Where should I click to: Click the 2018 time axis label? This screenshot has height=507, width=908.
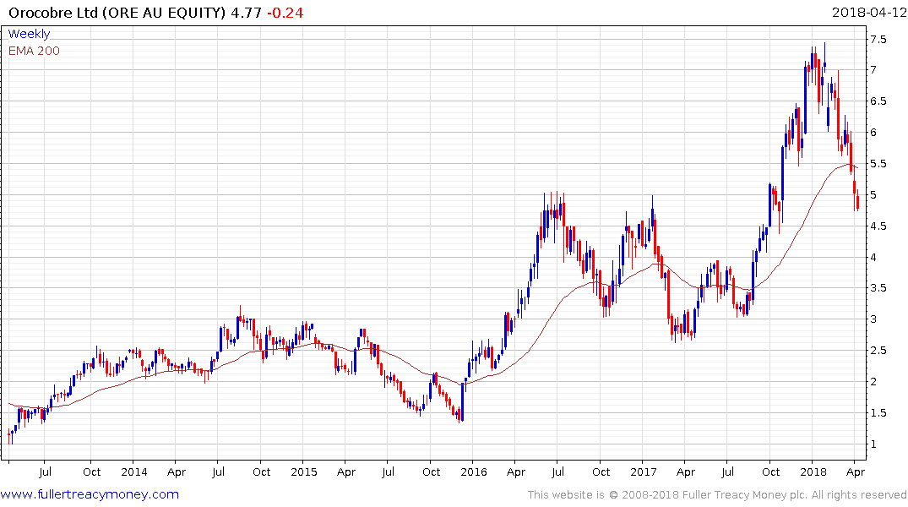813,472
